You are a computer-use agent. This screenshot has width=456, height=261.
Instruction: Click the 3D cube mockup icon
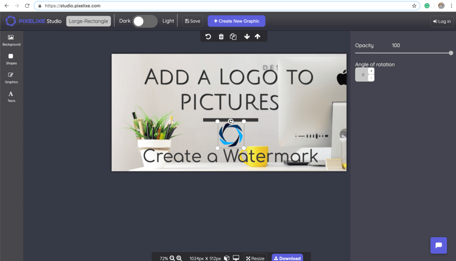point(227,258)
